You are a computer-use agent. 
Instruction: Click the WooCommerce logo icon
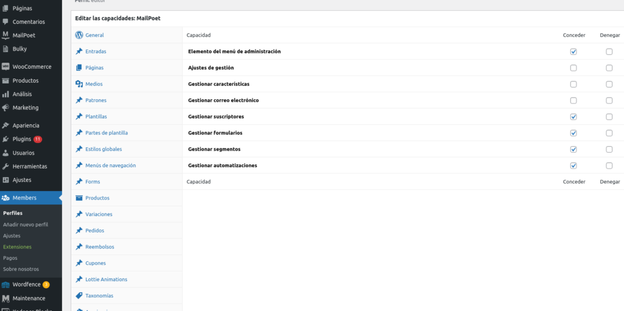pos(5,67)
